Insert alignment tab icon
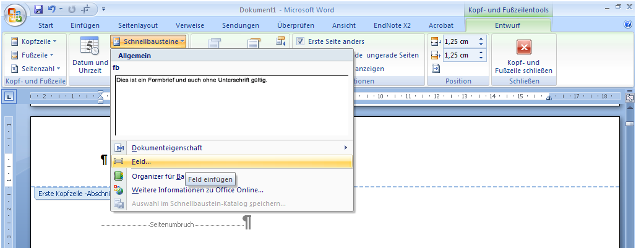The image size is (636, 248). [x=436, y=69]
